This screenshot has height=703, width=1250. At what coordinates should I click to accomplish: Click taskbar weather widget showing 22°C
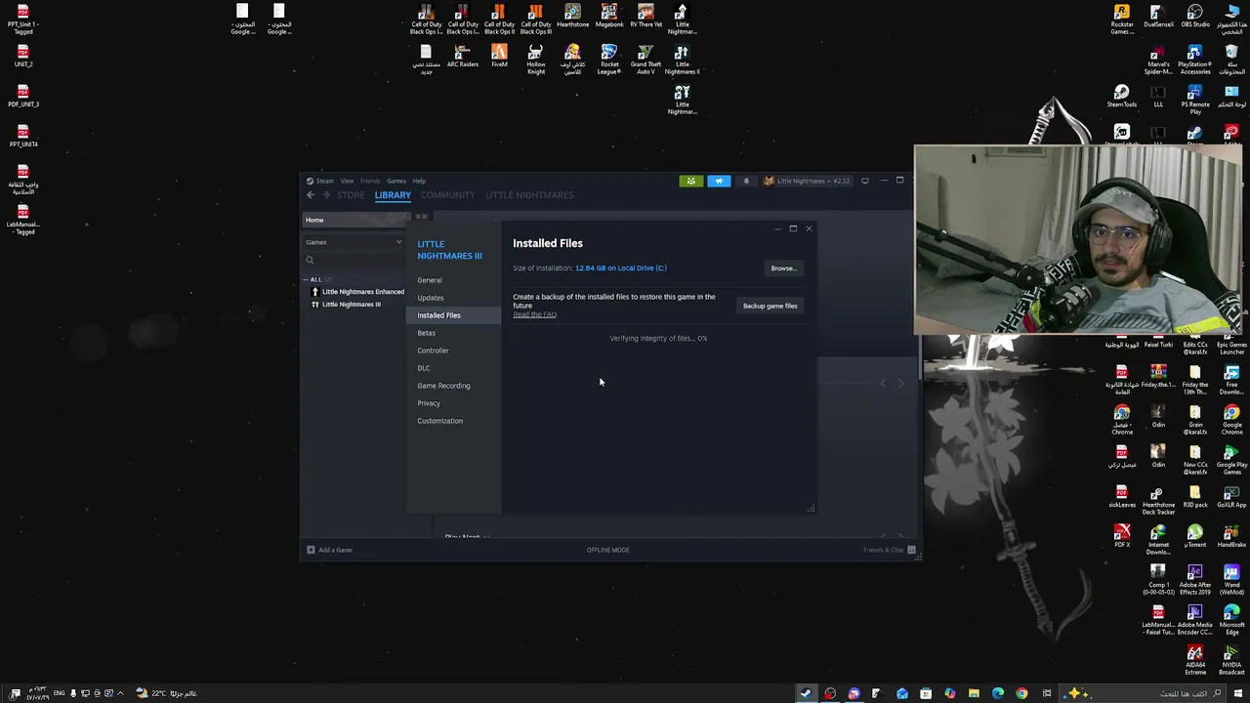coord(166,693)
